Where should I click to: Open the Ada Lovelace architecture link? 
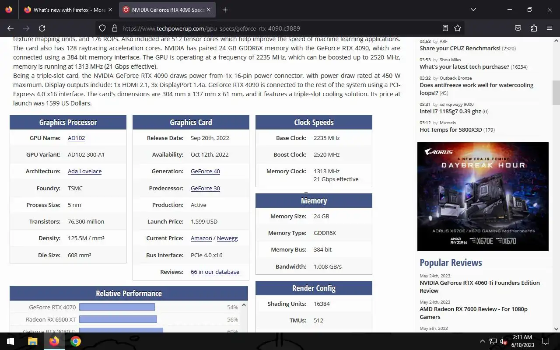84,171
